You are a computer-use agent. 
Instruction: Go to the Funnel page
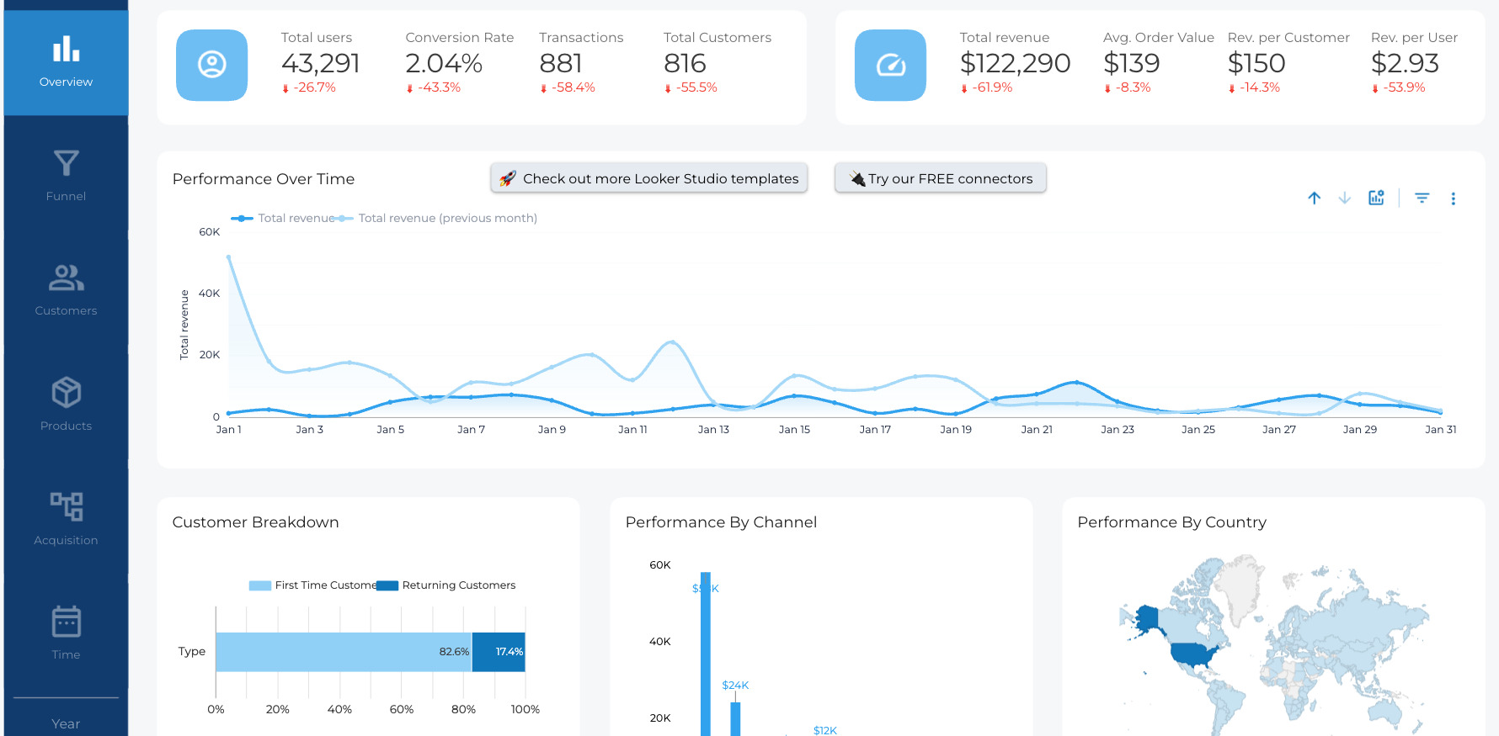pos(66,176)
